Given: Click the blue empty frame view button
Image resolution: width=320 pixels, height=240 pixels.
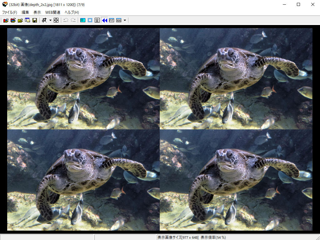Looking at the screenshot, I should [90, 20].
